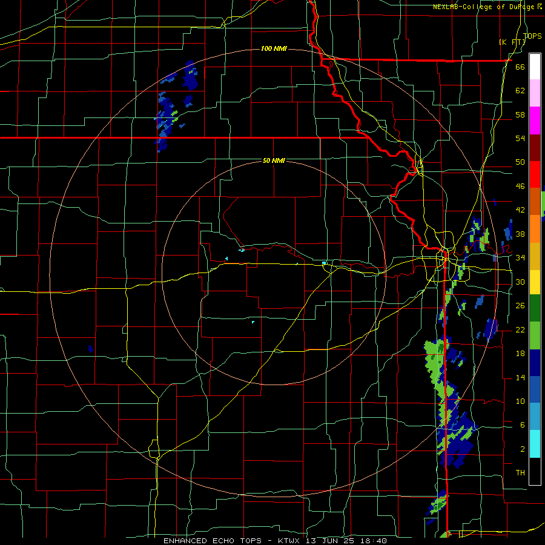The width and height of the screenshot is (545, 545).
Task: Select the 13 JUN 25 date text
Action: (x=330, y=541)
